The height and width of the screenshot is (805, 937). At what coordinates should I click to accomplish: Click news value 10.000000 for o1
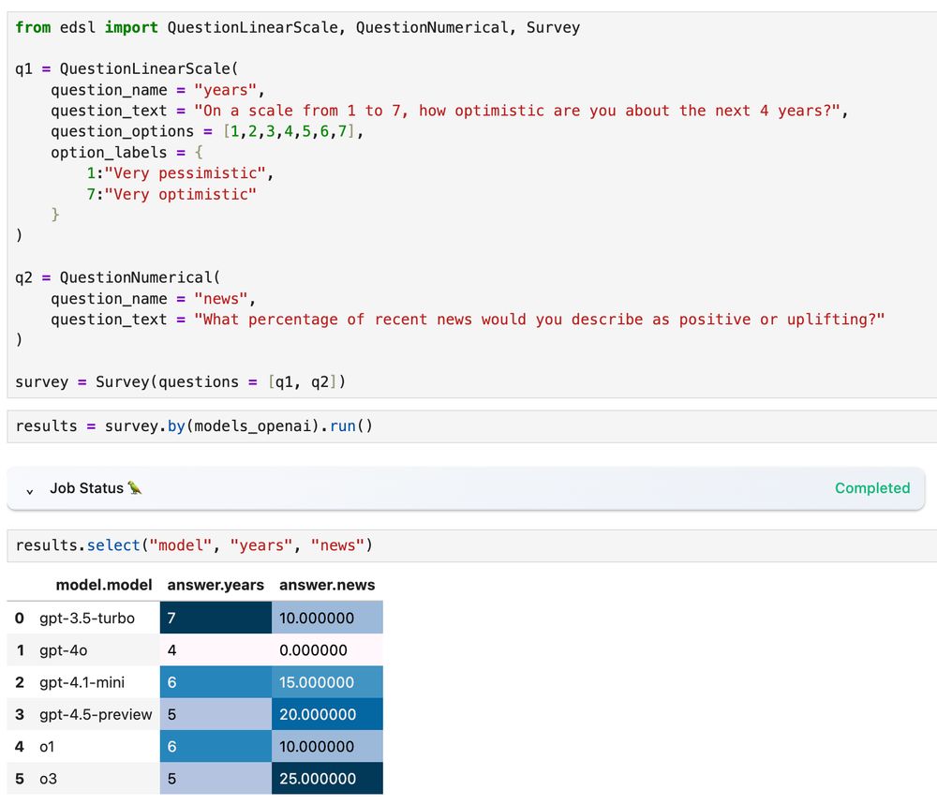point(327,747)
